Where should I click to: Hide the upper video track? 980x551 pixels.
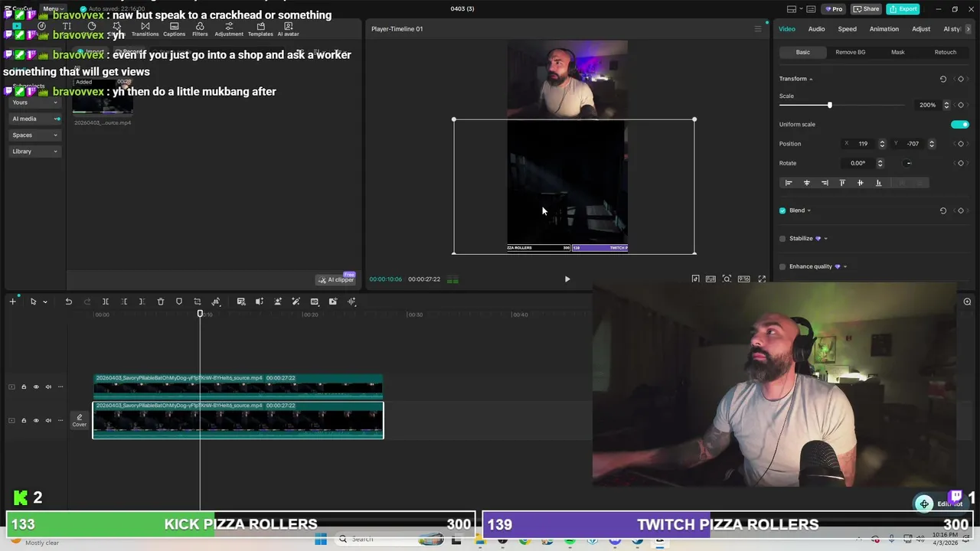tap(36, 386)
